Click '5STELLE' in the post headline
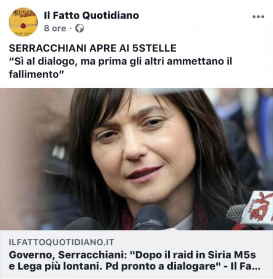Viewport: 273px width, 279px height. pos(154,48)
